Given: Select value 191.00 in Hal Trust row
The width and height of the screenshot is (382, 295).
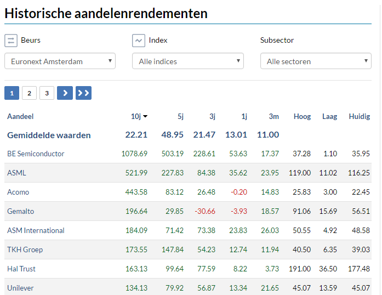Looking at the screenshot, I should pos(300,269).
